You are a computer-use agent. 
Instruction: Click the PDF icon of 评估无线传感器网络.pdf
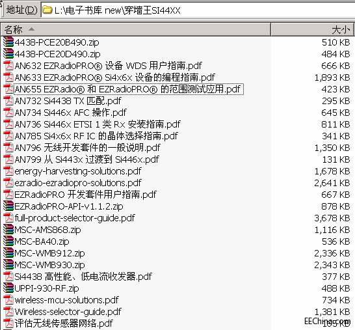click(8, 323)
